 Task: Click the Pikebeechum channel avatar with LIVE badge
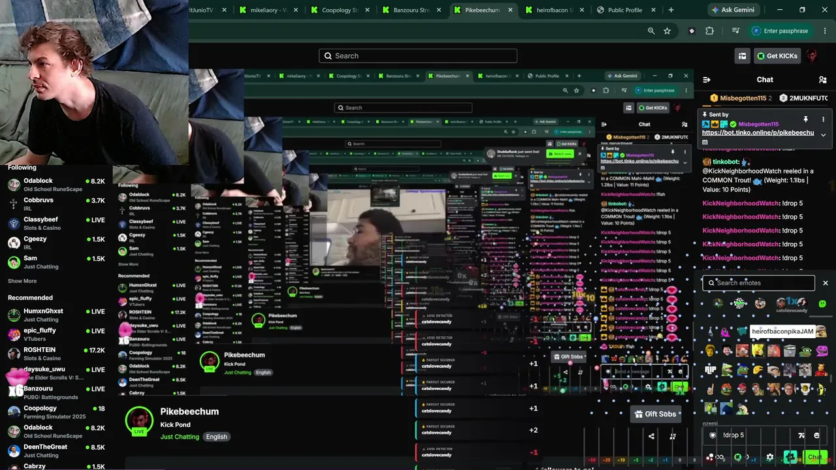pos(139,422)
